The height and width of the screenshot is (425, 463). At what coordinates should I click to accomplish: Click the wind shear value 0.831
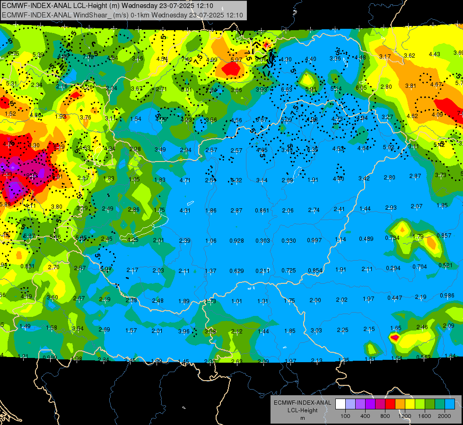[27, 266]
